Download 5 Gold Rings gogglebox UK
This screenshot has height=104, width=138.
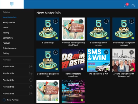pos(57,69)
